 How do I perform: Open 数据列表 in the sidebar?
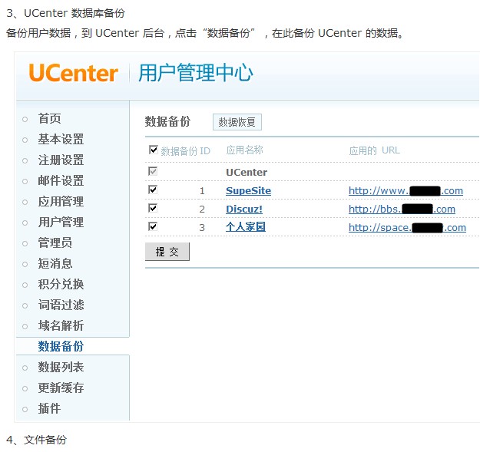(x=61, y=367)
